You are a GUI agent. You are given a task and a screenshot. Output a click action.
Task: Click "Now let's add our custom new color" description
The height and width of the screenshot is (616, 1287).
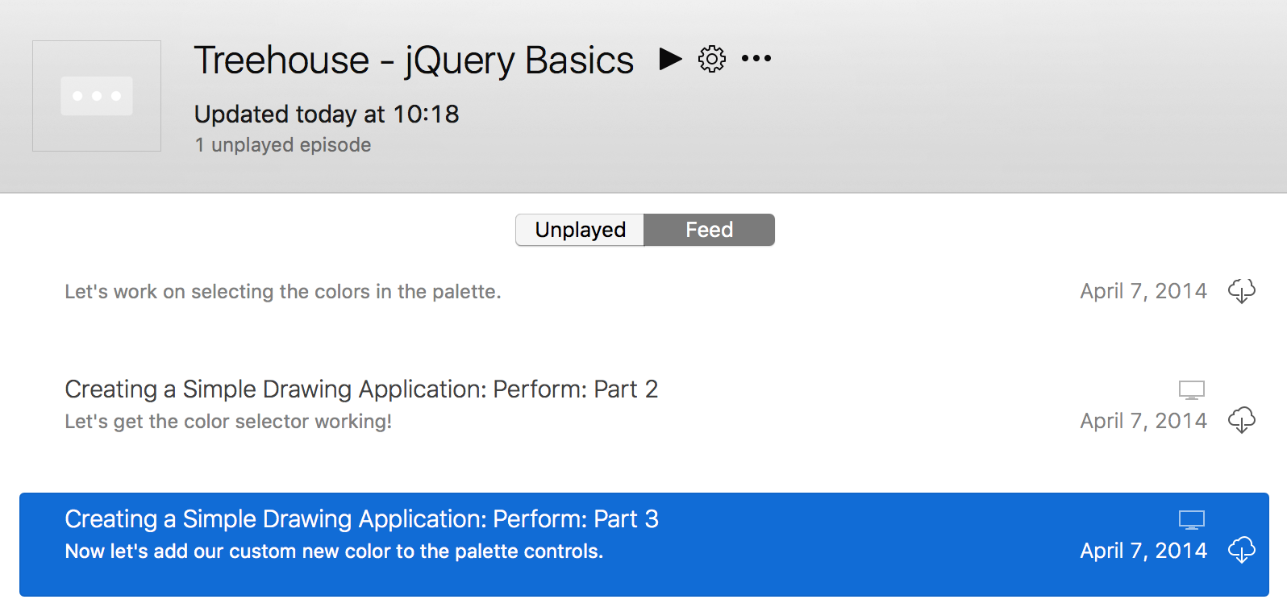pos(334,551)
